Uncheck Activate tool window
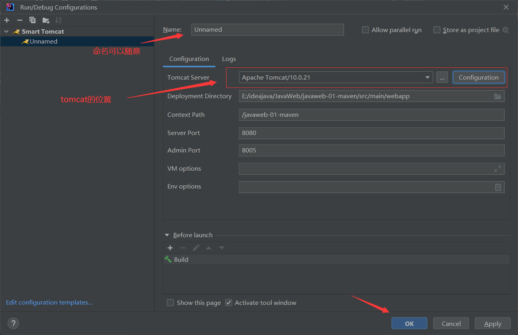 228,303
